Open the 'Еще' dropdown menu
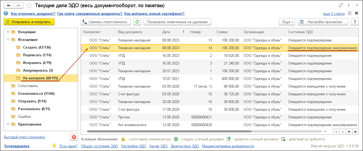 coord(287,22)
